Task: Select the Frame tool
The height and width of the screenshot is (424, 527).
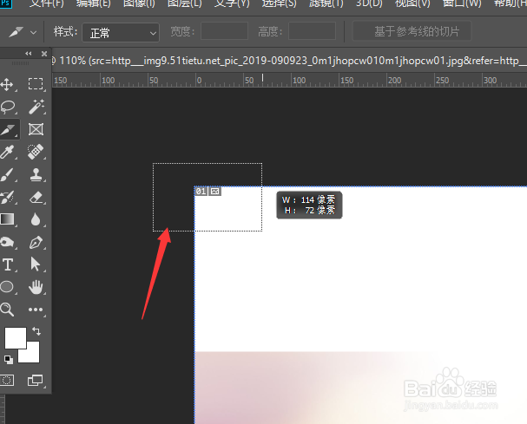Action: 36,129
